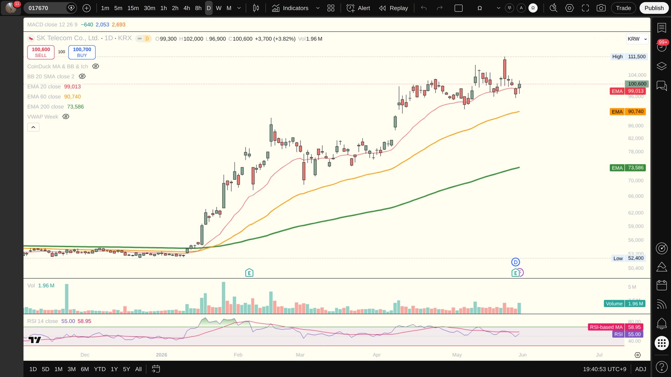Open the quick search lightning icon
Viewport: 671px width, 377px height.
pos(554,8)
